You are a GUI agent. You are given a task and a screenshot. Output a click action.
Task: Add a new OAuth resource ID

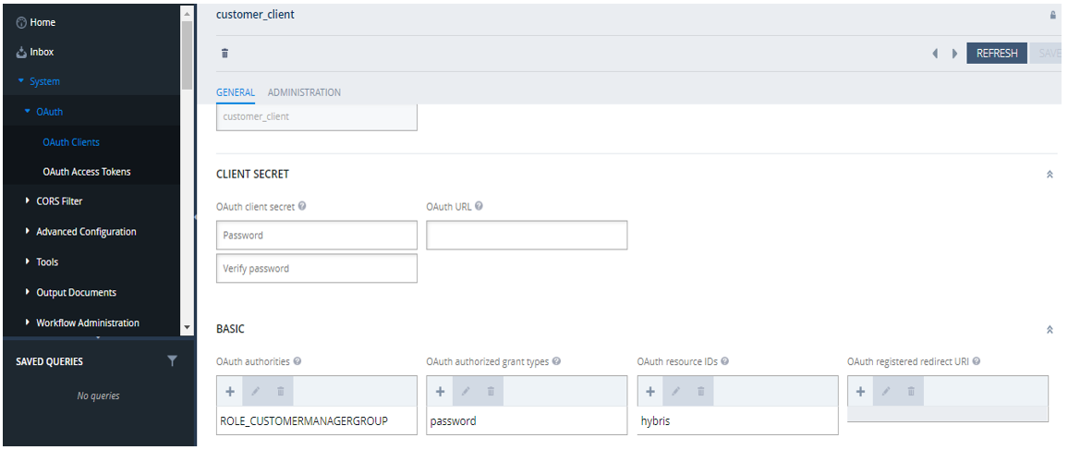click(650, 392)
